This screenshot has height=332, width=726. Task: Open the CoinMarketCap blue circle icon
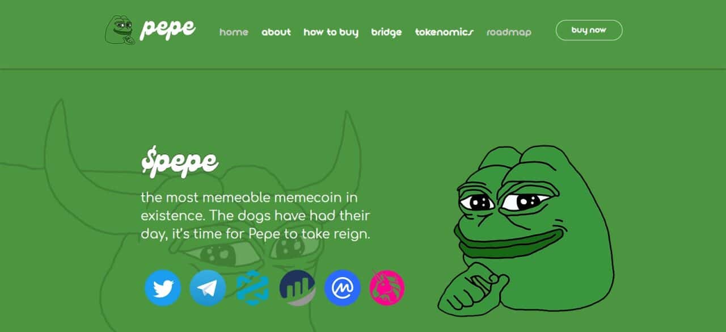coord(343,288)
